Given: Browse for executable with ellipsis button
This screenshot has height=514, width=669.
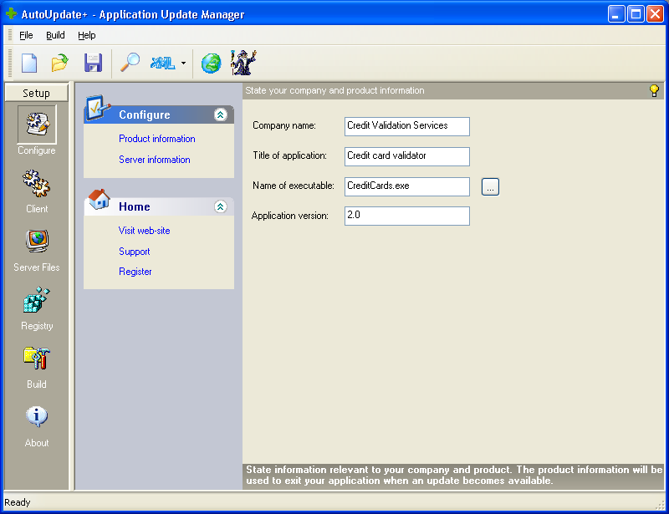Looking at the screenshot, I should (490, 187).
